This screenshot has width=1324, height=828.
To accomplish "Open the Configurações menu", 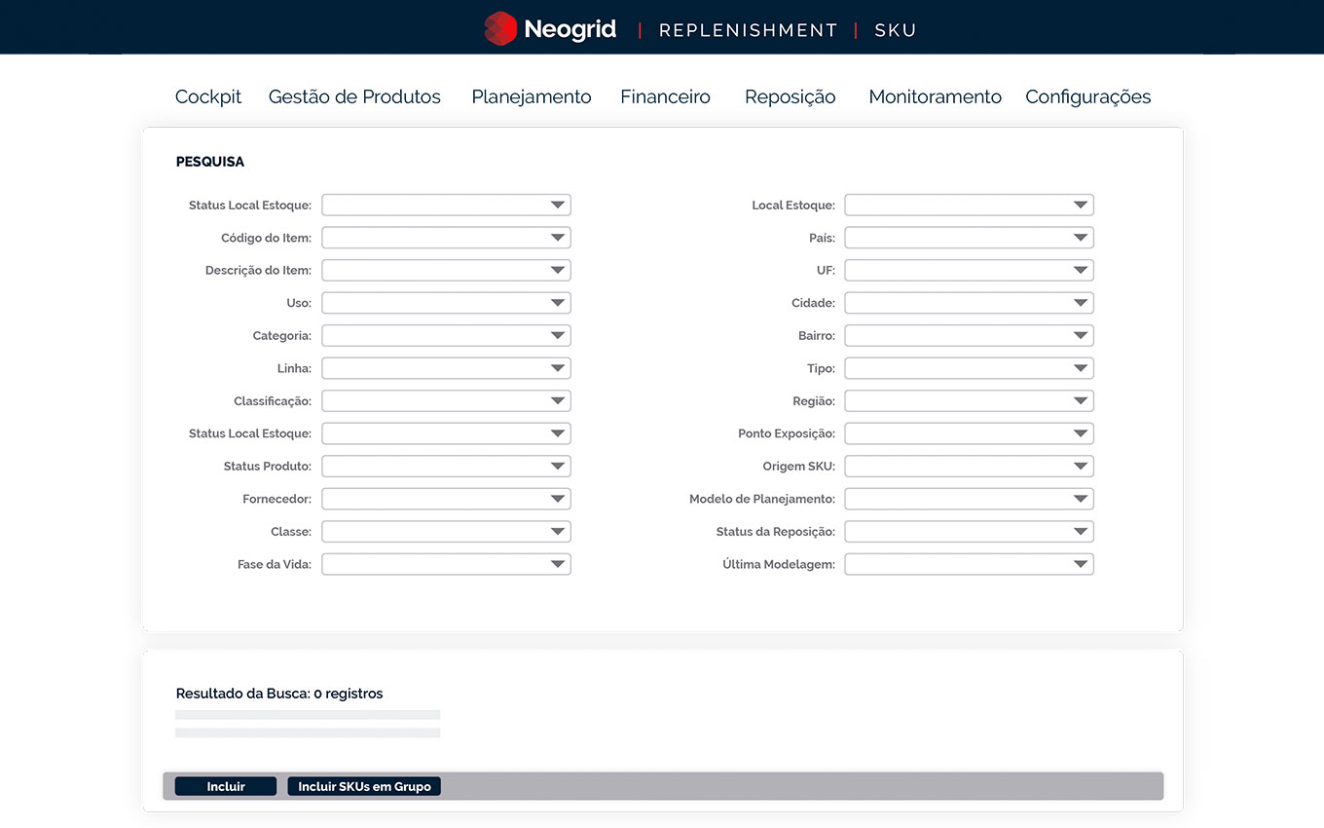I will point(1087,96).
